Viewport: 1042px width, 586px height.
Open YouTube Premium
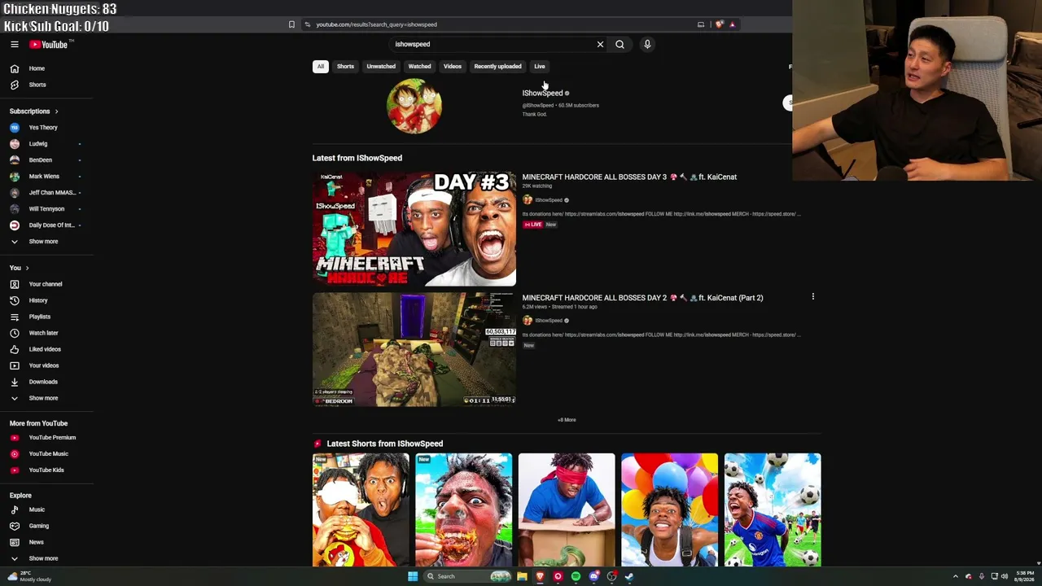52,438
